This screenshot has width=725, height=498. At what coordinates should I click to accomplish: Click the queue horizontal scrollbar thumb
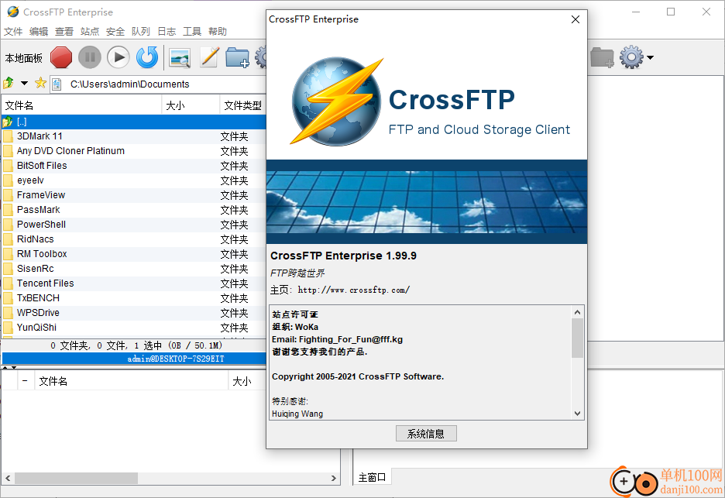point(76,478)
